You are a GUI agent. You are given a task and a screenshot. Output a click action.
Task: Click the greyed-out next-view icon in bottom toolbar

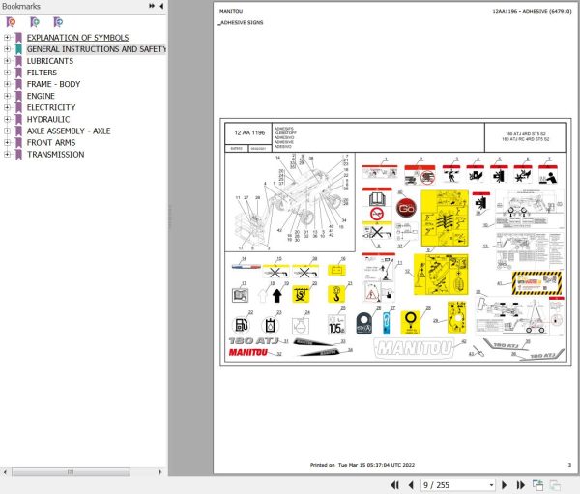[555, 485]
